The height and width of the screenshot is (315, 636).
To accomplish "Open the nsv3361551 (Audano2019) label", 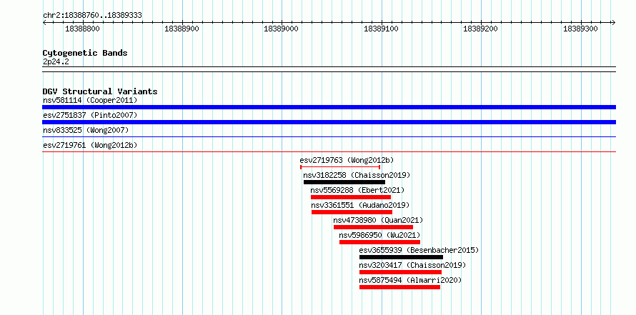I will 361,205.
